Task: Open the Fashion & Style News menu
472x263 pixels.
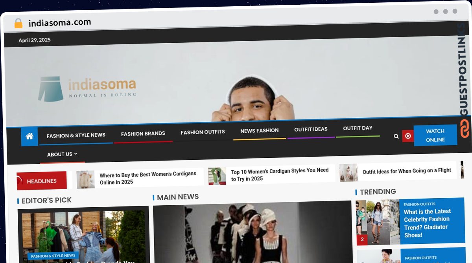Action: (x=76, y=135)
